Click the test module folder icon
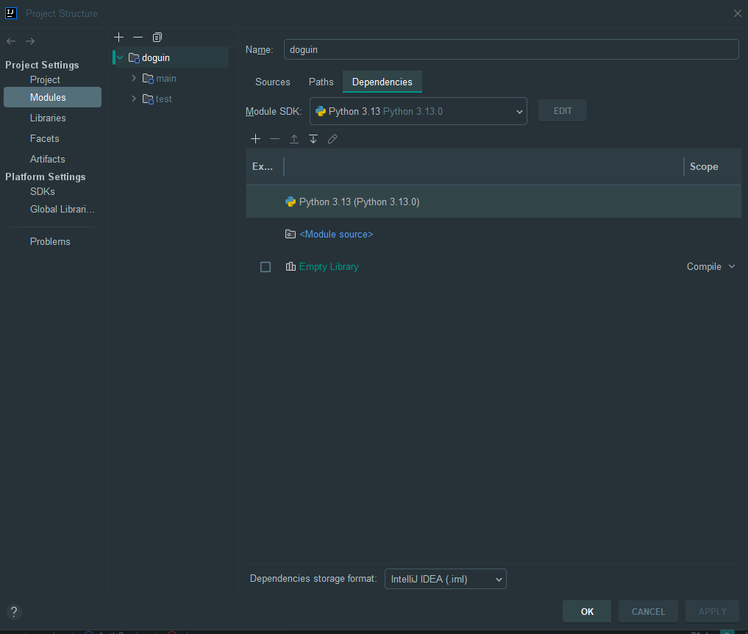 tap(148, 99)
